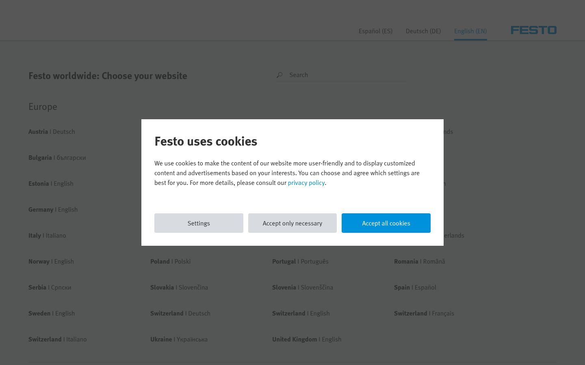Accept all cookies

click(x=386, y=223)
